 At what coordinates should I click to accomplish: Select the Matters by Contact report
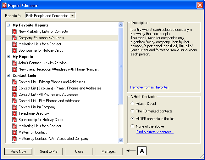[33, 132]
